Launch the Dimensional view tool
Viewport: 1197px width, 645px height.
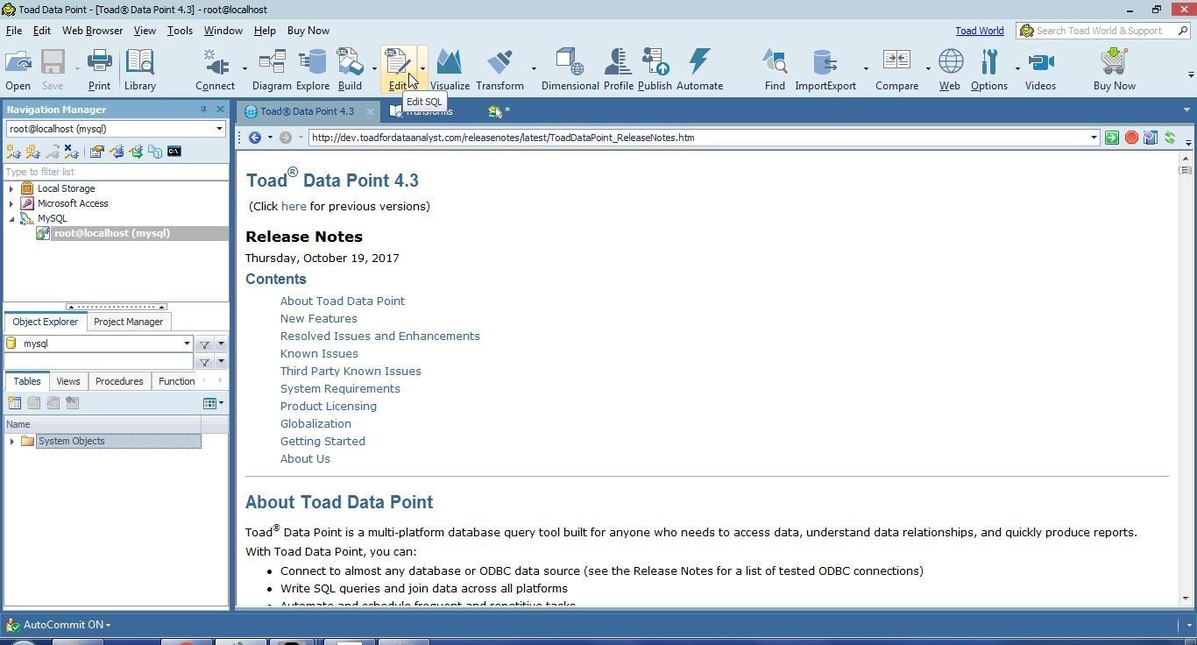570,69
